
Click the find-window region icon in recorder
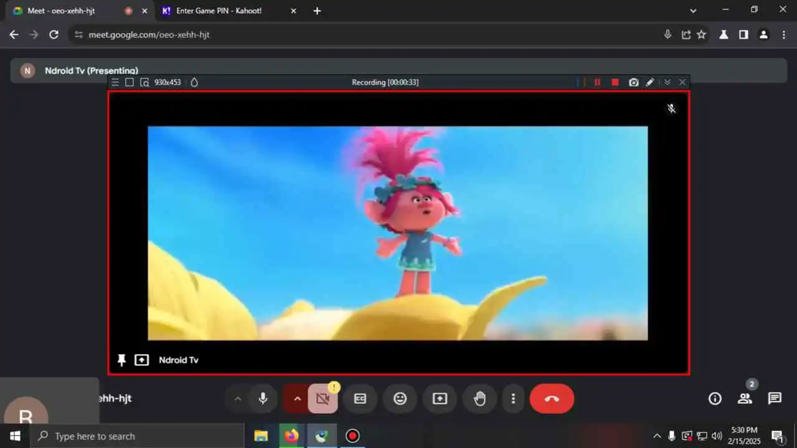[144, 82]
